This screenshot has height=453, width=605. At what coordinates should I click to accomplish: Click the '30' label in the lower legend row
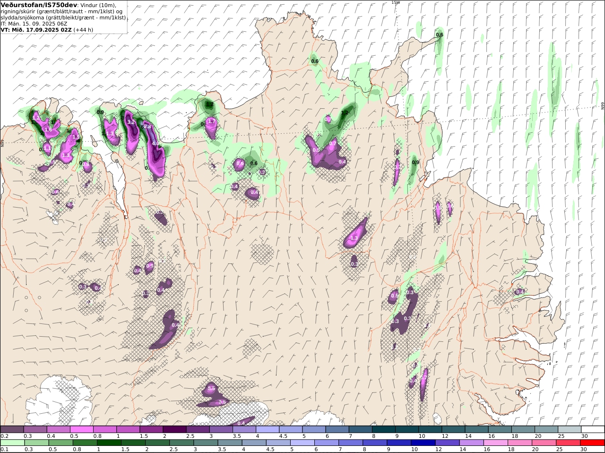[x=585, y=449]
